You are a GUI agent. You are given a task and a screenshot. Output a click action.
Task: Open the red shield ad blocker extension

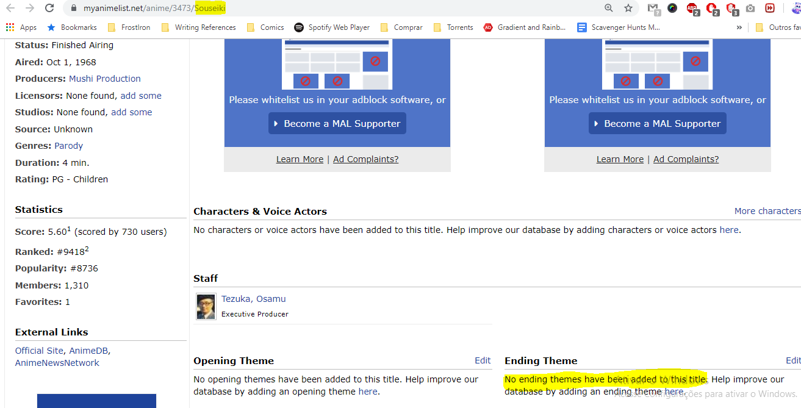731,9
